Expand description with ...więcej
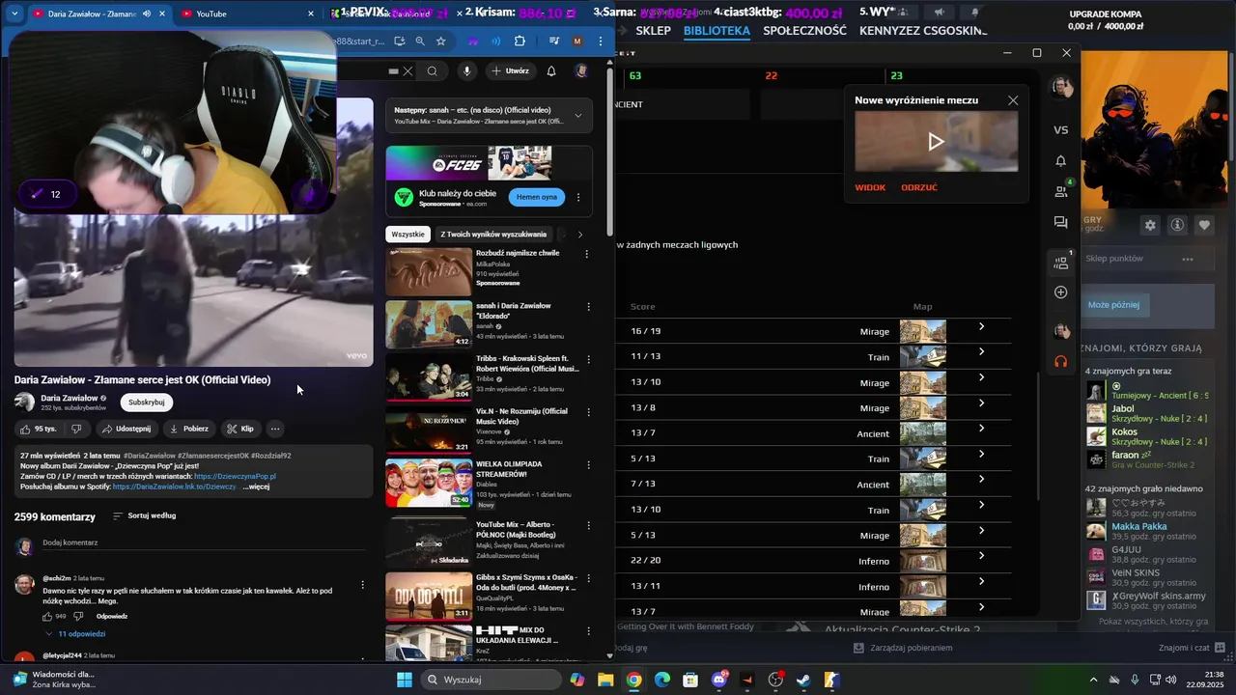1236x695 pixels. point(256,486)
